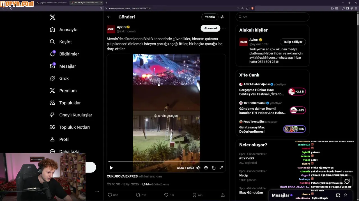Image resolution: width=359 pixels, height=201 pixels.
Task: Click the zoom magnifier in address bar
Action: (243, 8)
